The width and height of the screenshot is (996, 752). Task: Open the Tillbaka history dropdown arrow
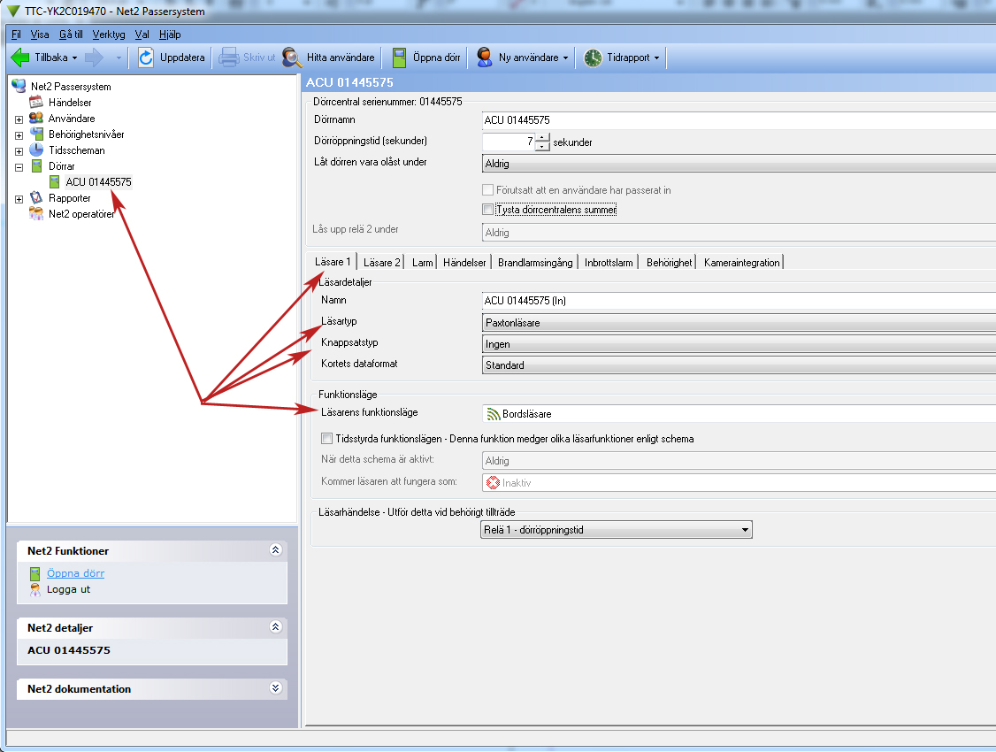74,58
